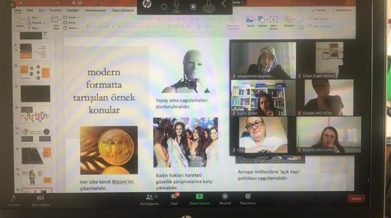Open the Tasarım ribbon tab
The image size is (391, 218).
coord(55,10)
